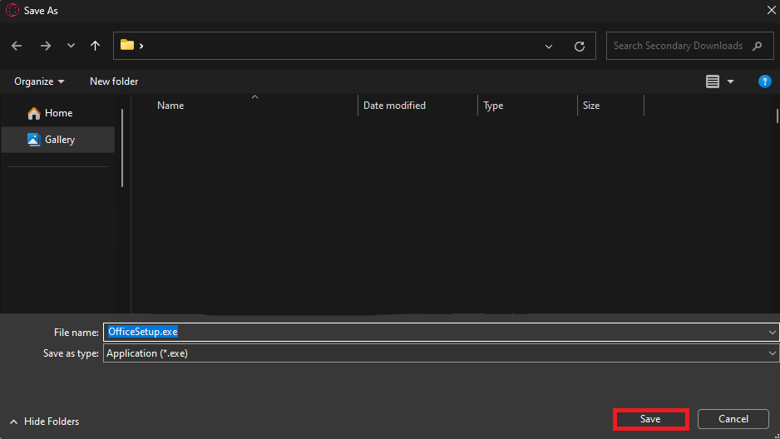Open address bar history dropdown
Viewport: 780px width, 439px height.
tap(549, 47)
